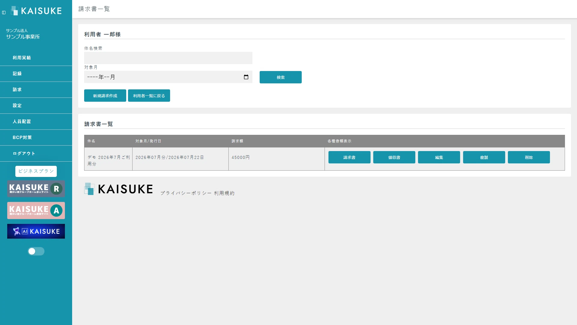Focus the 件名検索 text field
577x325 pixels.
[168, 58]
